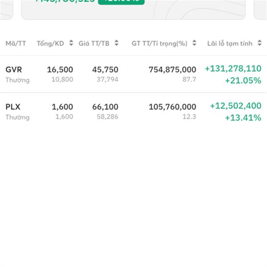
Task: Tap the Giá TT/TB header text
Action: (94, 44)
